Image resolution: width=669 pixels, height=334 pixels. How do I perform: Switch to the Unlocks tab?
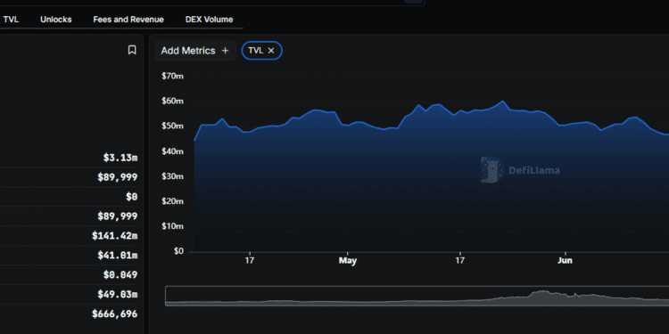(56, 20)
